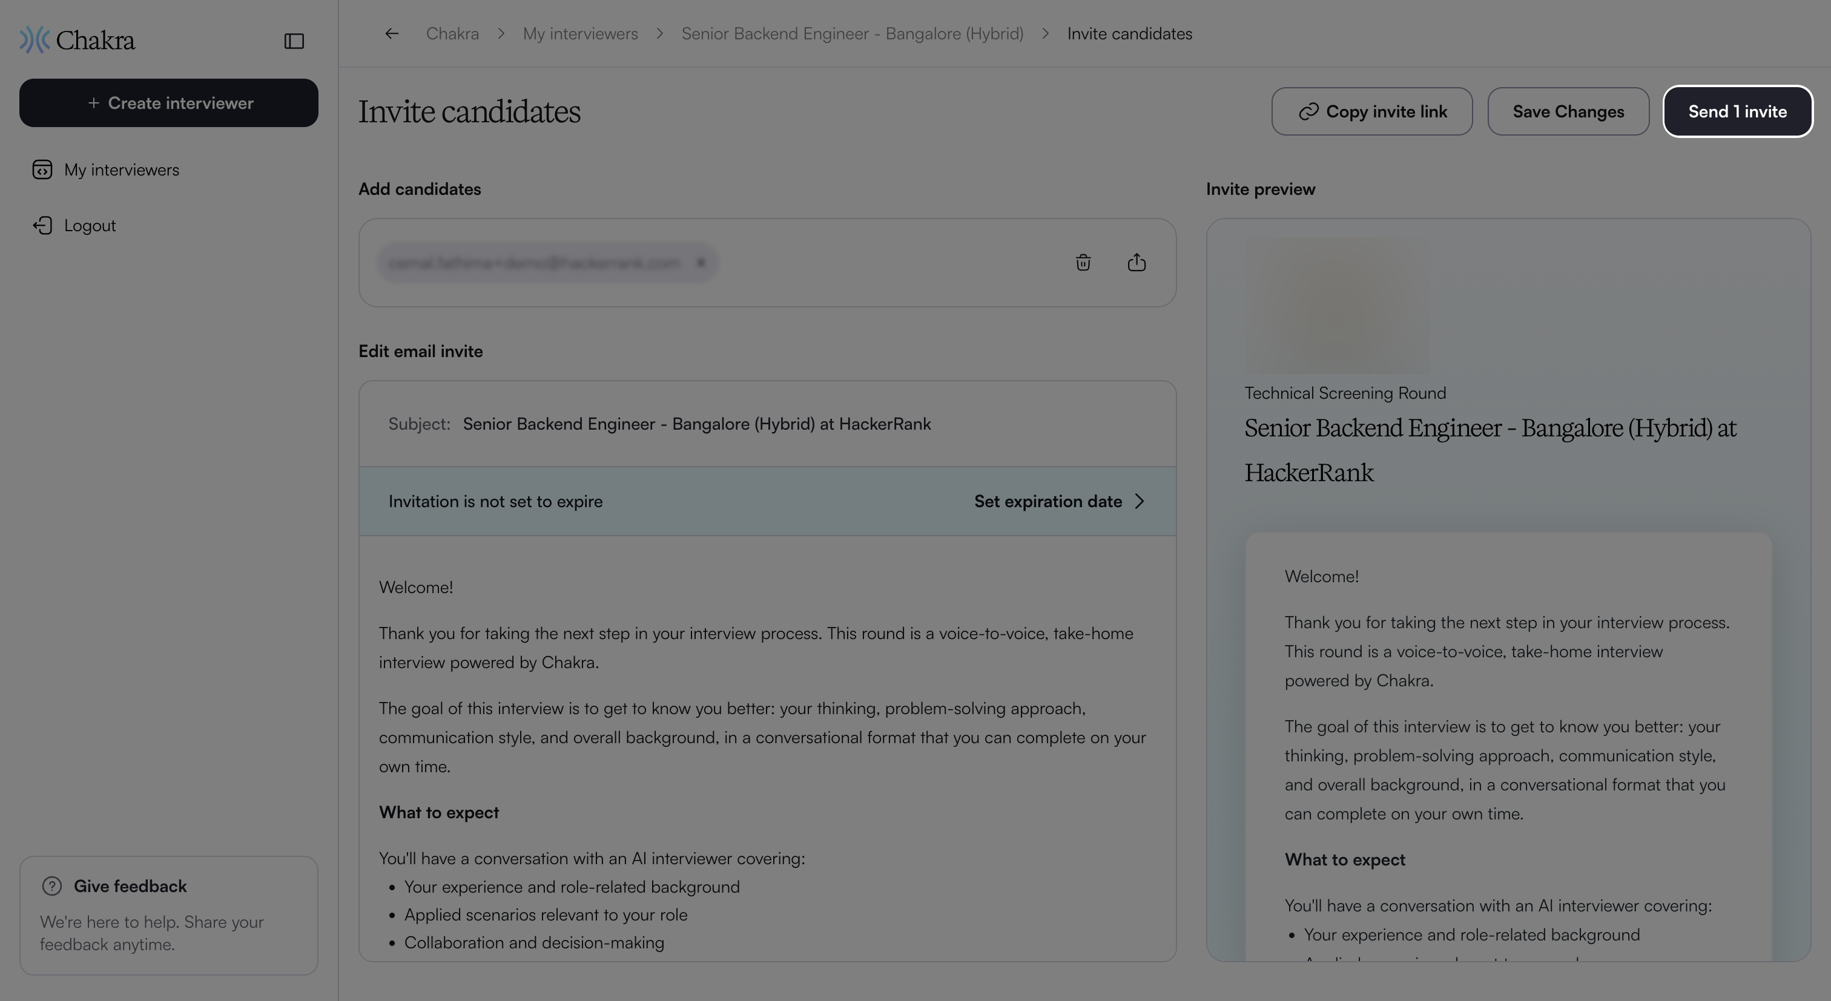The width and height of the screenshot is (1831, 1001).
Task: Click the upload candidates icon
Action: tap(1137, 263)
